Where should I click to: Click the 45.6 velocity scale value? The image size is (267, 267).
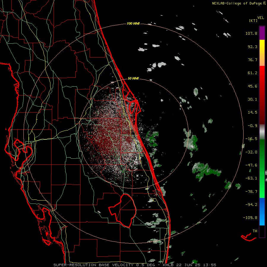pyautogui.click(x=252, y=86)
